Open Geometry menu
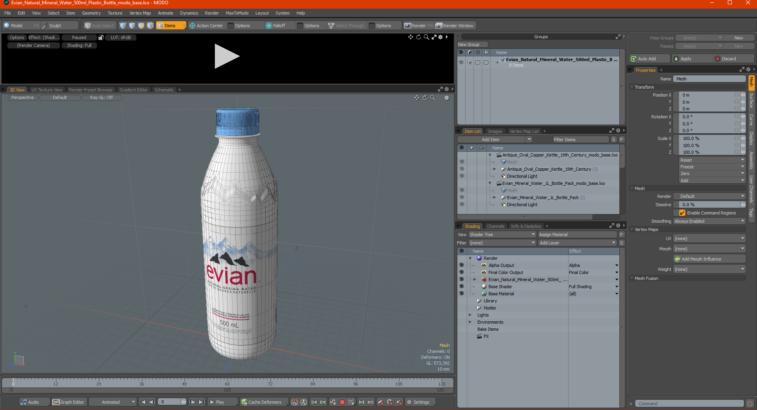757x410 pixels. pyautogui.click(x=91, y=13)
